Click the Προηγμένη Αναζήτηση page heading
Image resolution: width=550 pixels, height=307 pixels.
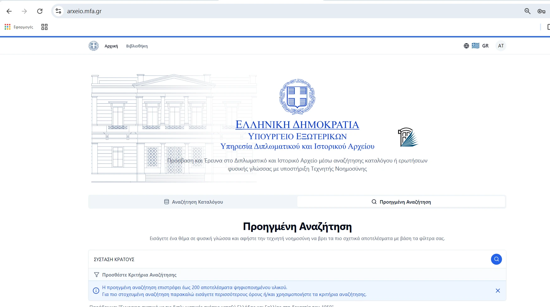pos(297,227)
